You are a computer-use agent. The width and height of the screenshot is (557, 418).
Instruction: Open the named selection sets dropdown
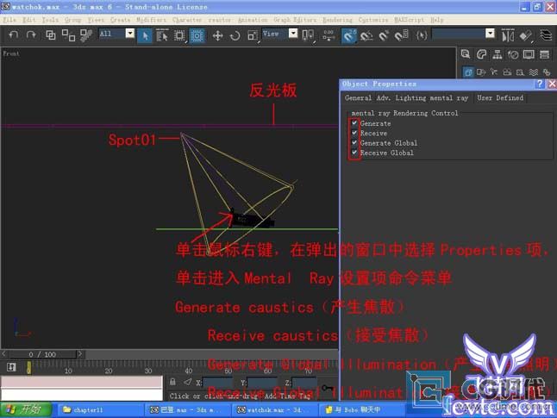[491, 34]
